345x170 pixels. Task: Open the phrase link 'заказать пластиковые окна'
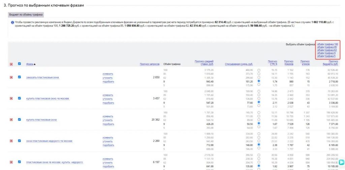point(42,77)
